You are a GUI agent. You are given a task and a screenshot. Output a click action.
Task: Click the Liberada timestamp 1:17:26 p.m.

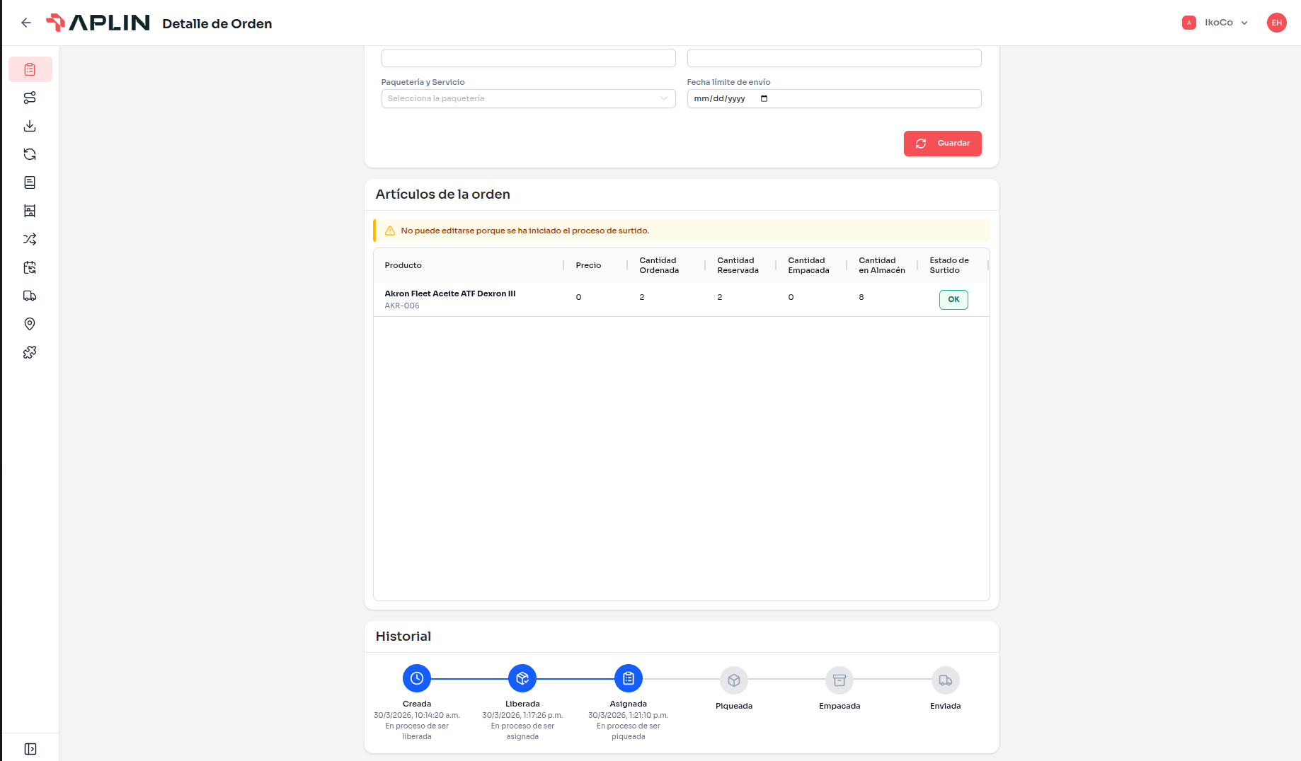522,715
